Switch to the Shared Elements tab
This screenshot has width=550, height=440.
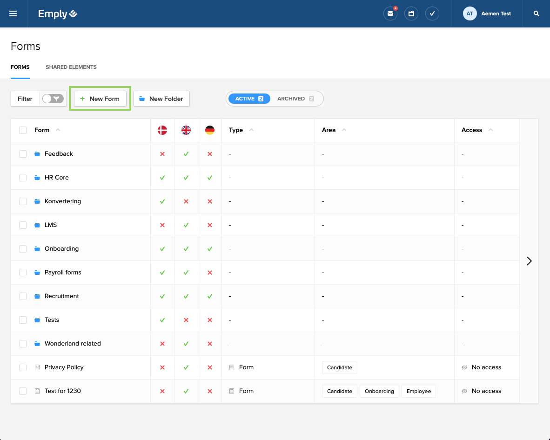[71, 67]
